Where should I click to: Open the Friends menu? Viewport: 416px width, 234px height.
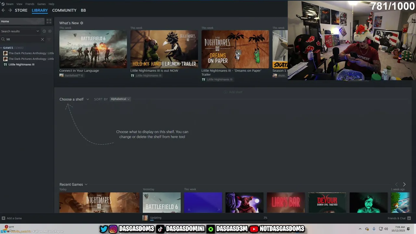pyautogui.click(x=30, y=4)
